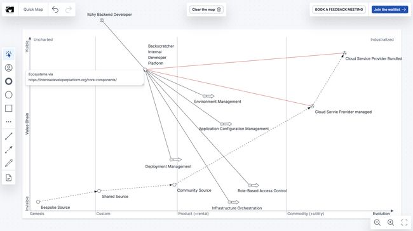The image size is (413, 231).
Task: Select the thick-ring circle component tool
Action: click(9, 81)
